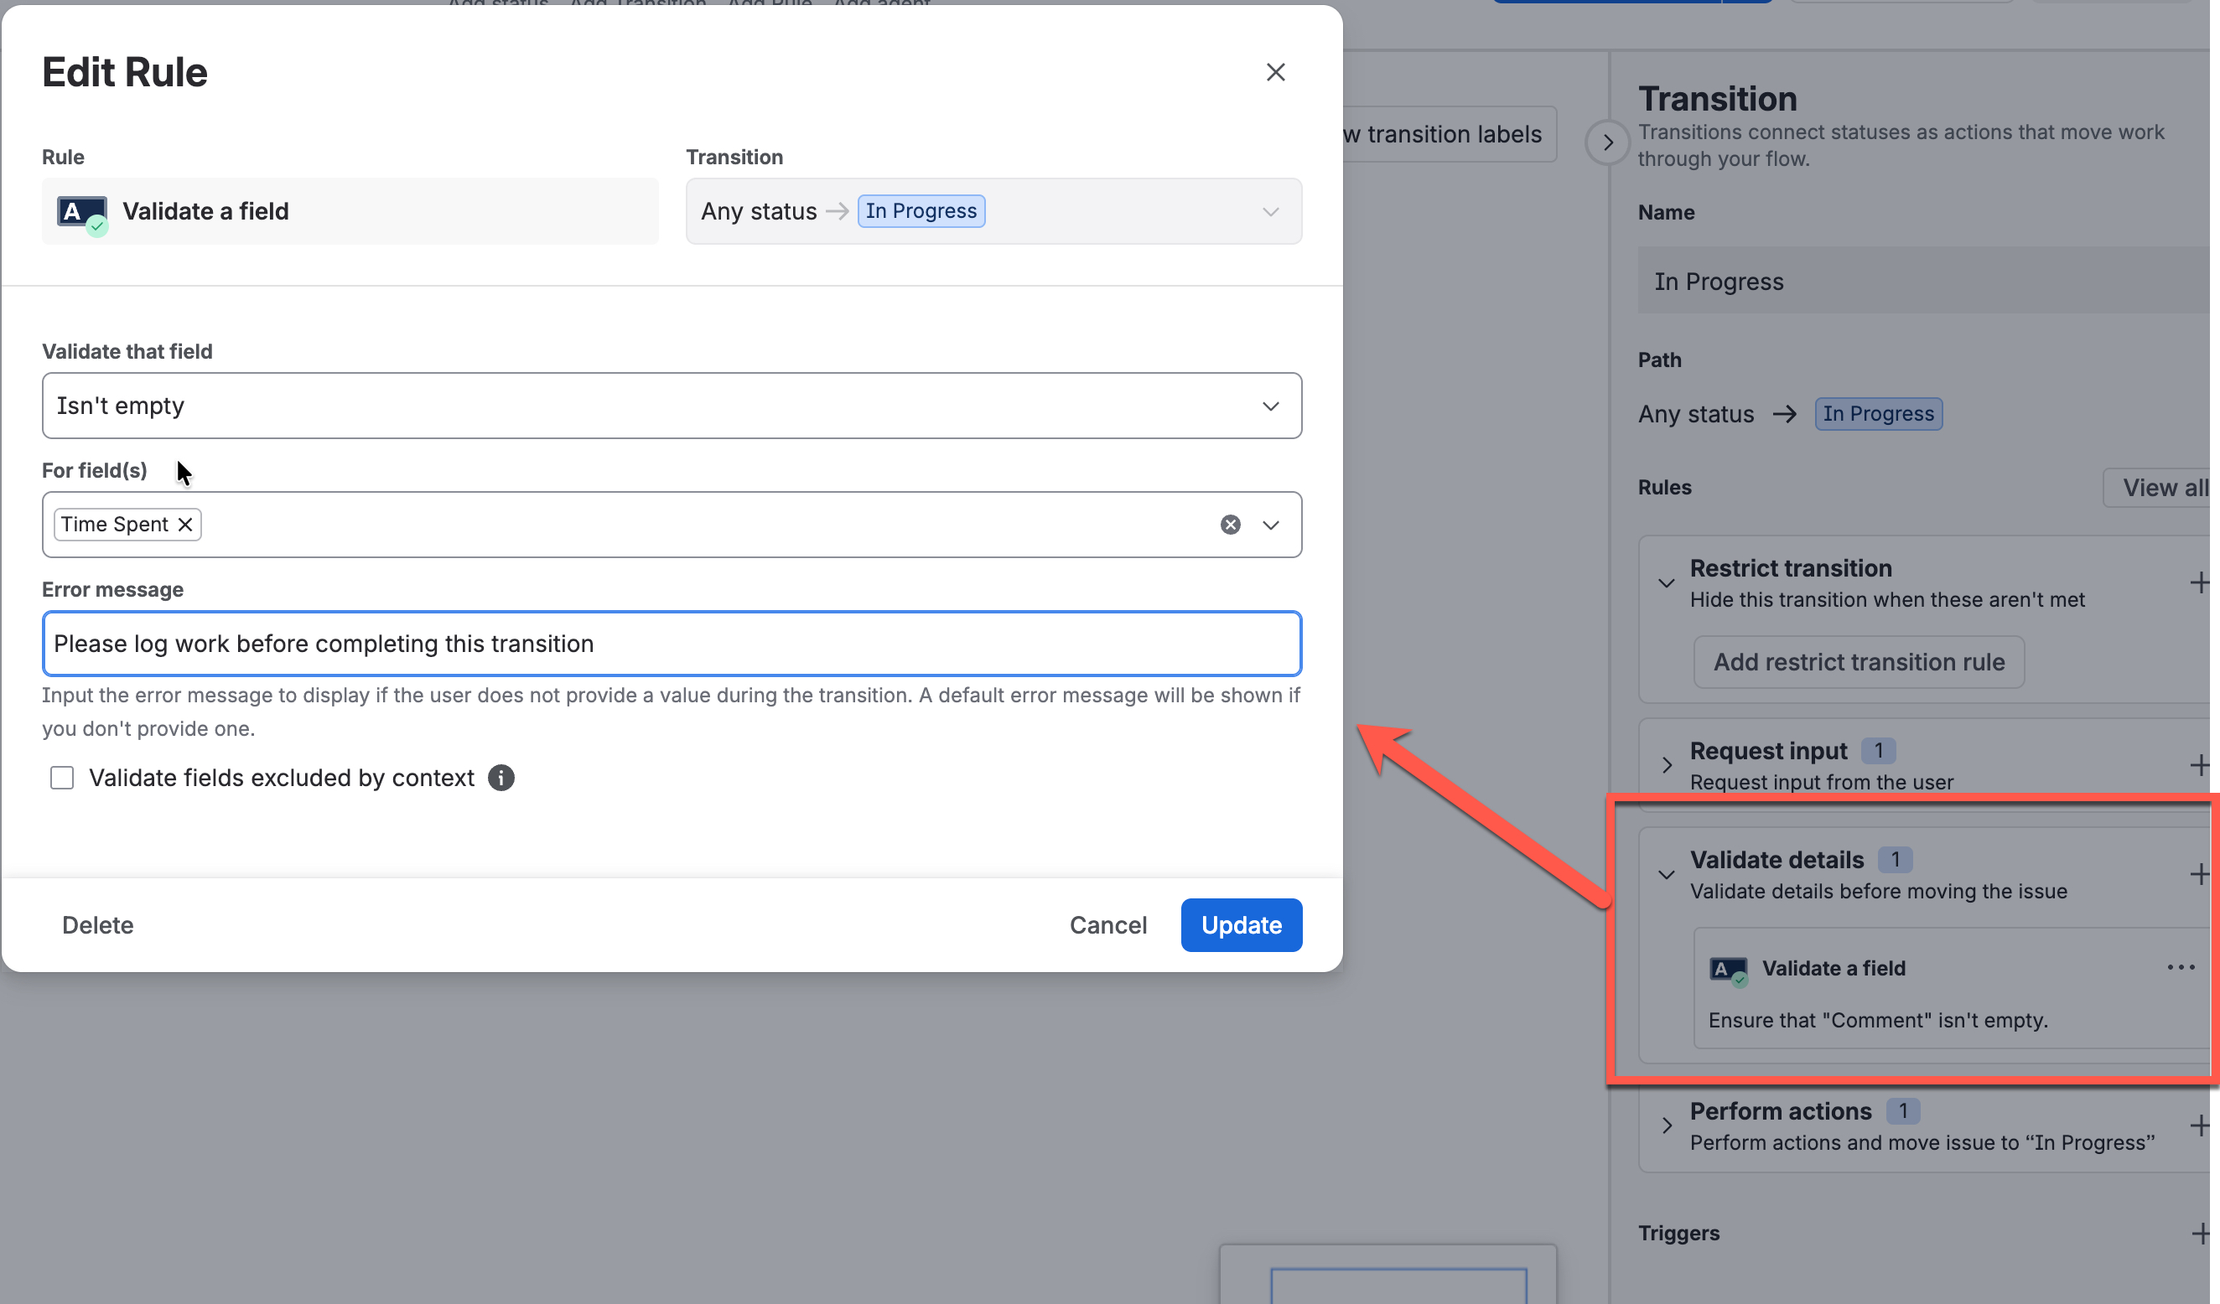This screenshot has width=2220, height=1304.
Task: Add a rule to Restrict transition with plus
Action: [x=2199, y=582]
